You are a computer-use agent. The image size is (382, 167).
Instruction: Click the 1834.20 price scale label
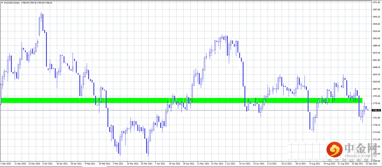tap(377, 75)
